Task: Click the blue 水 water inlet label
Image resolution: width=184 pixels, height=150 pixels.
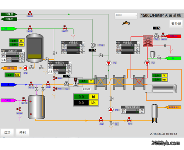Action: [x=9, y=85]
